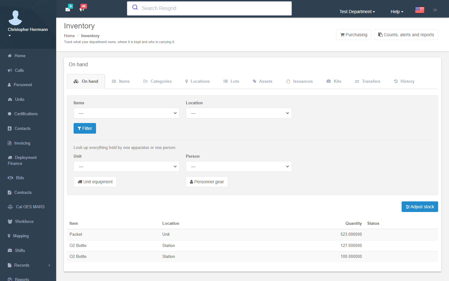Click the Units road icon in the sidebar

(10, 99)
